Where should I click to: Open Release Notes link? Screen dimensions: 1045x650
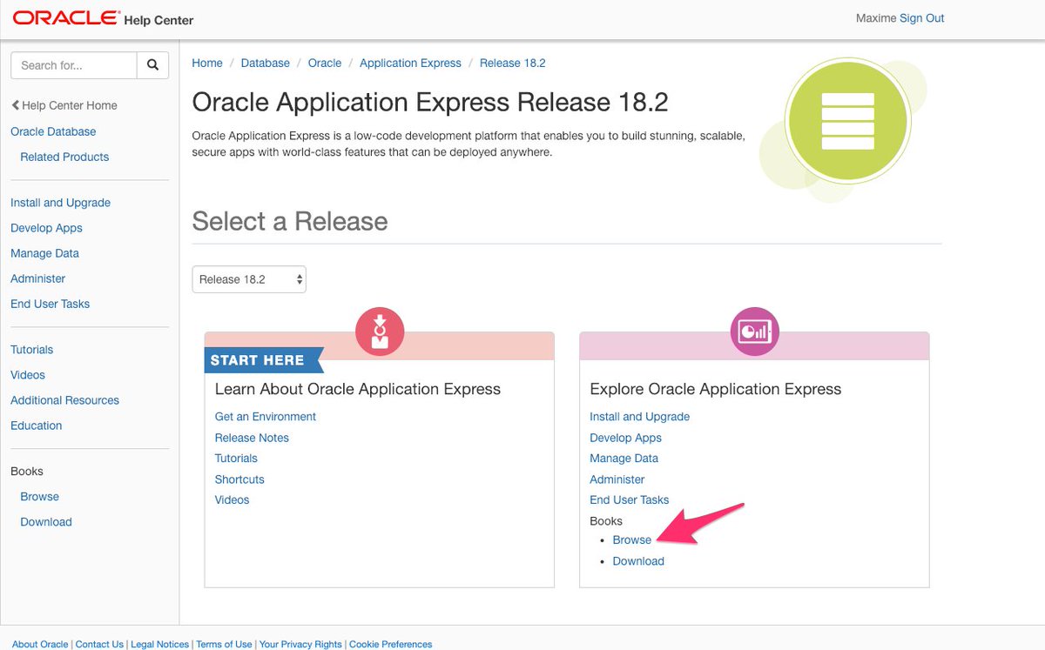(x=252, y=438)
